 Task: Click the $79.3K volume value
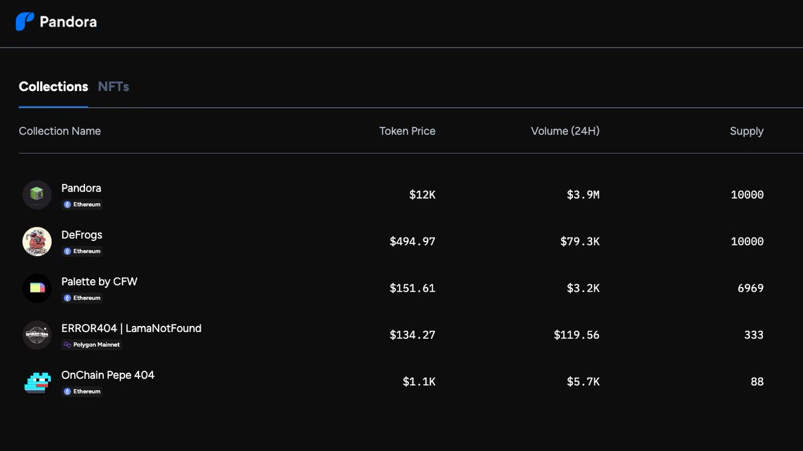click(x=579, y=242)
